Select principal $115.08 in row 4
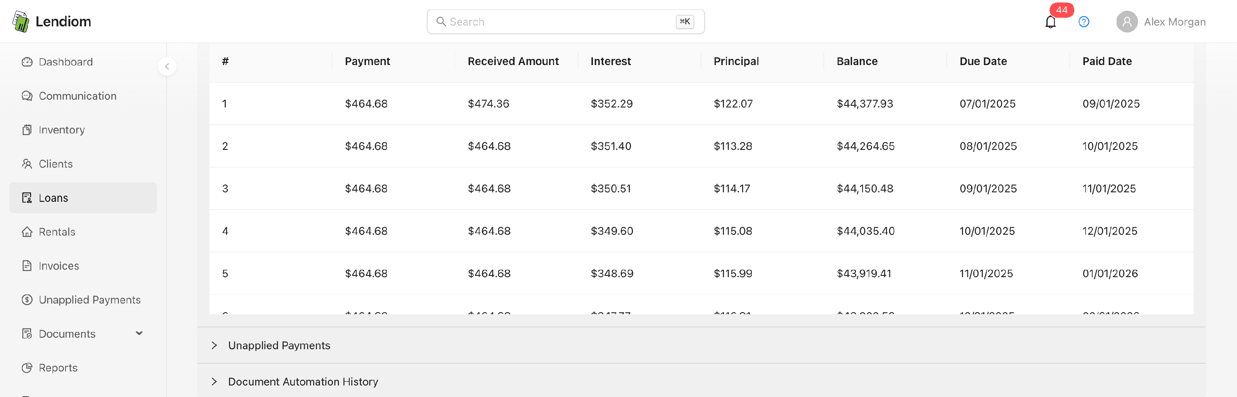The width and height of the screenshot is (1237, 397). coord(733,231)
